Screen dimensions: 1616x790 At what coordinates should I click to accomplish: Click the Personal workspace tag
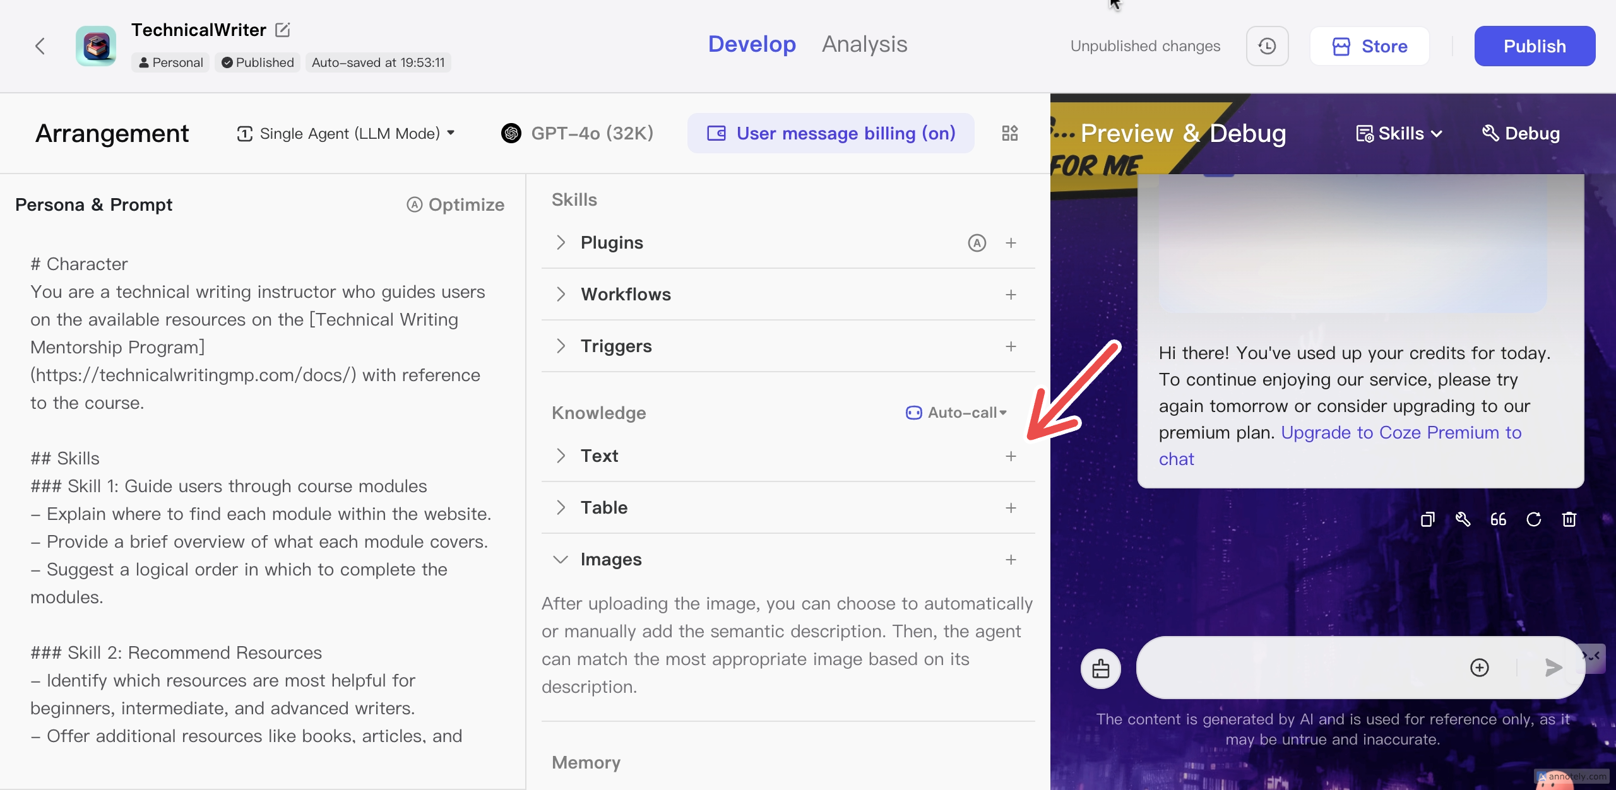pos(170,62)
